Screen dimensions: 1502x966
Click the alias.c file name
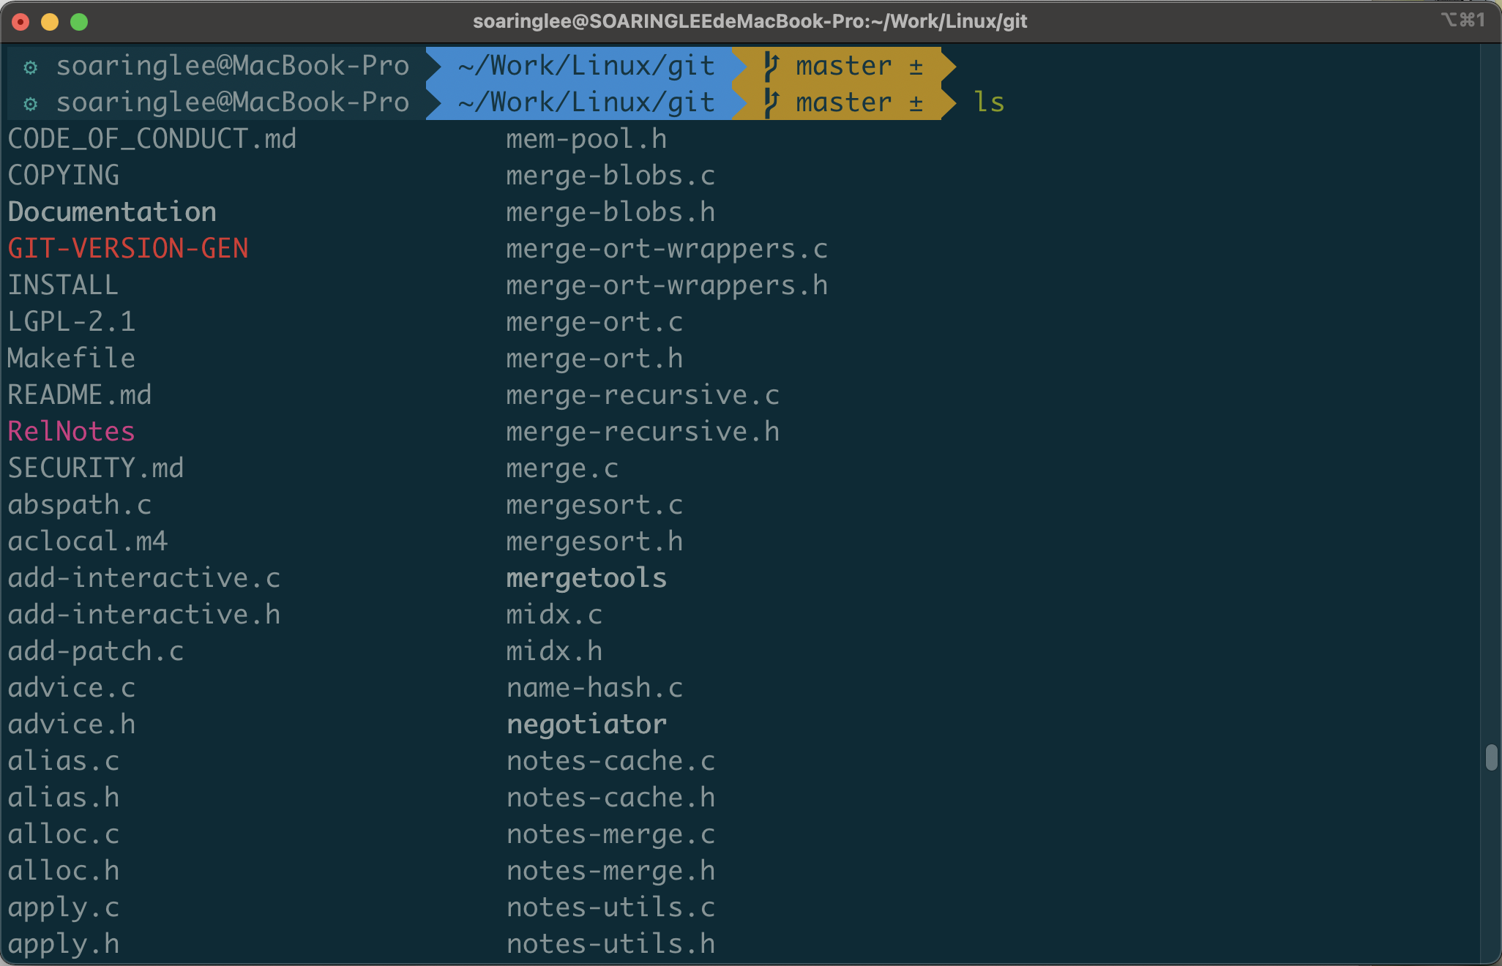click(64, 761)
